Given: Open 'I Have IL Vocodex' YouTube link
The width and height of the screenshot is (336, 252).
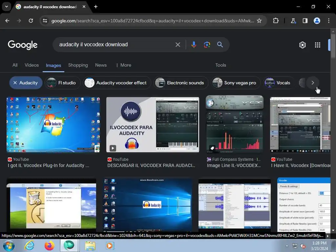Looking at the screenshot, I should tap(301, 165).
